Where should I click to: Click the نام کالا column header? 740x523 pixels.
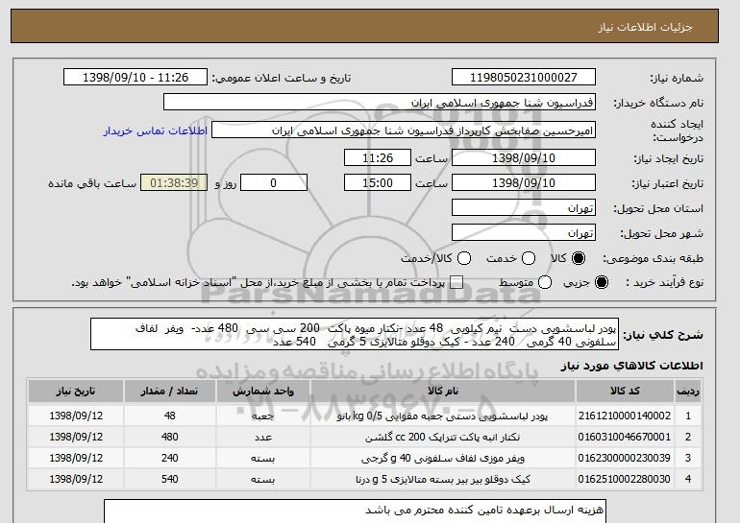tap(443, 392)
